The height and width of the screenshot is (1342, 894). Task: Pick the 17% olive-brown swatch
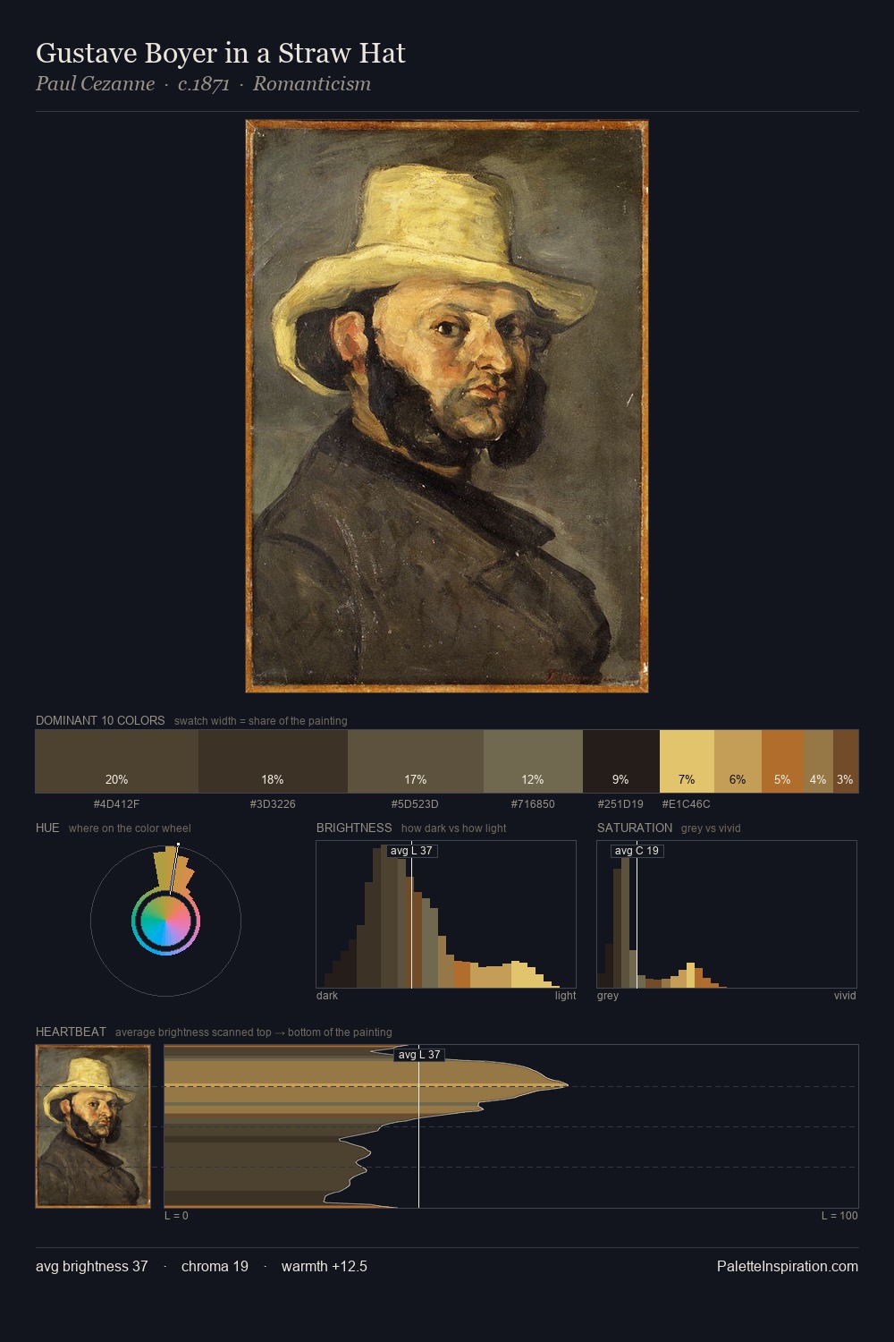(416, 761)
